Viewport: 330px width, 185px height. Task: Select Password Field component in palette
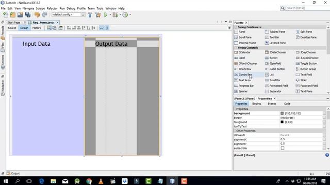point(307,86)
